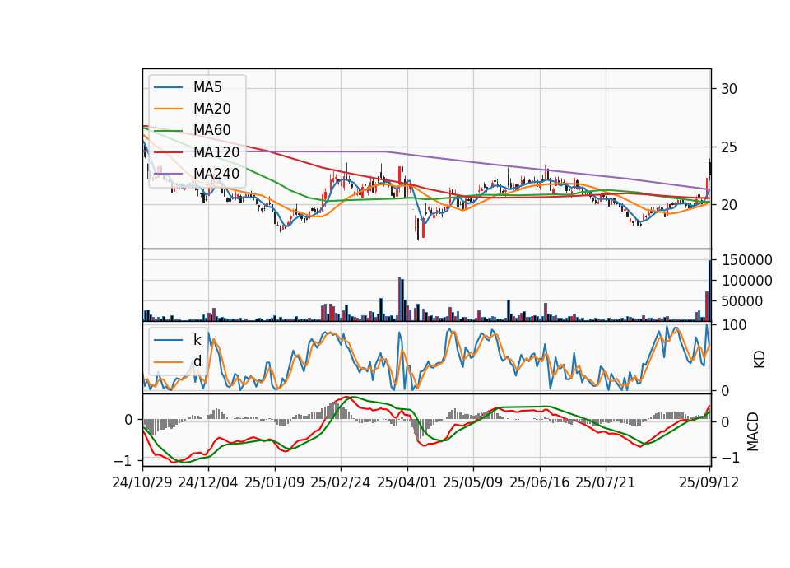790x568 pixels.
Task: Click the blue MA5 legend line sample
Action: (168, 87)
